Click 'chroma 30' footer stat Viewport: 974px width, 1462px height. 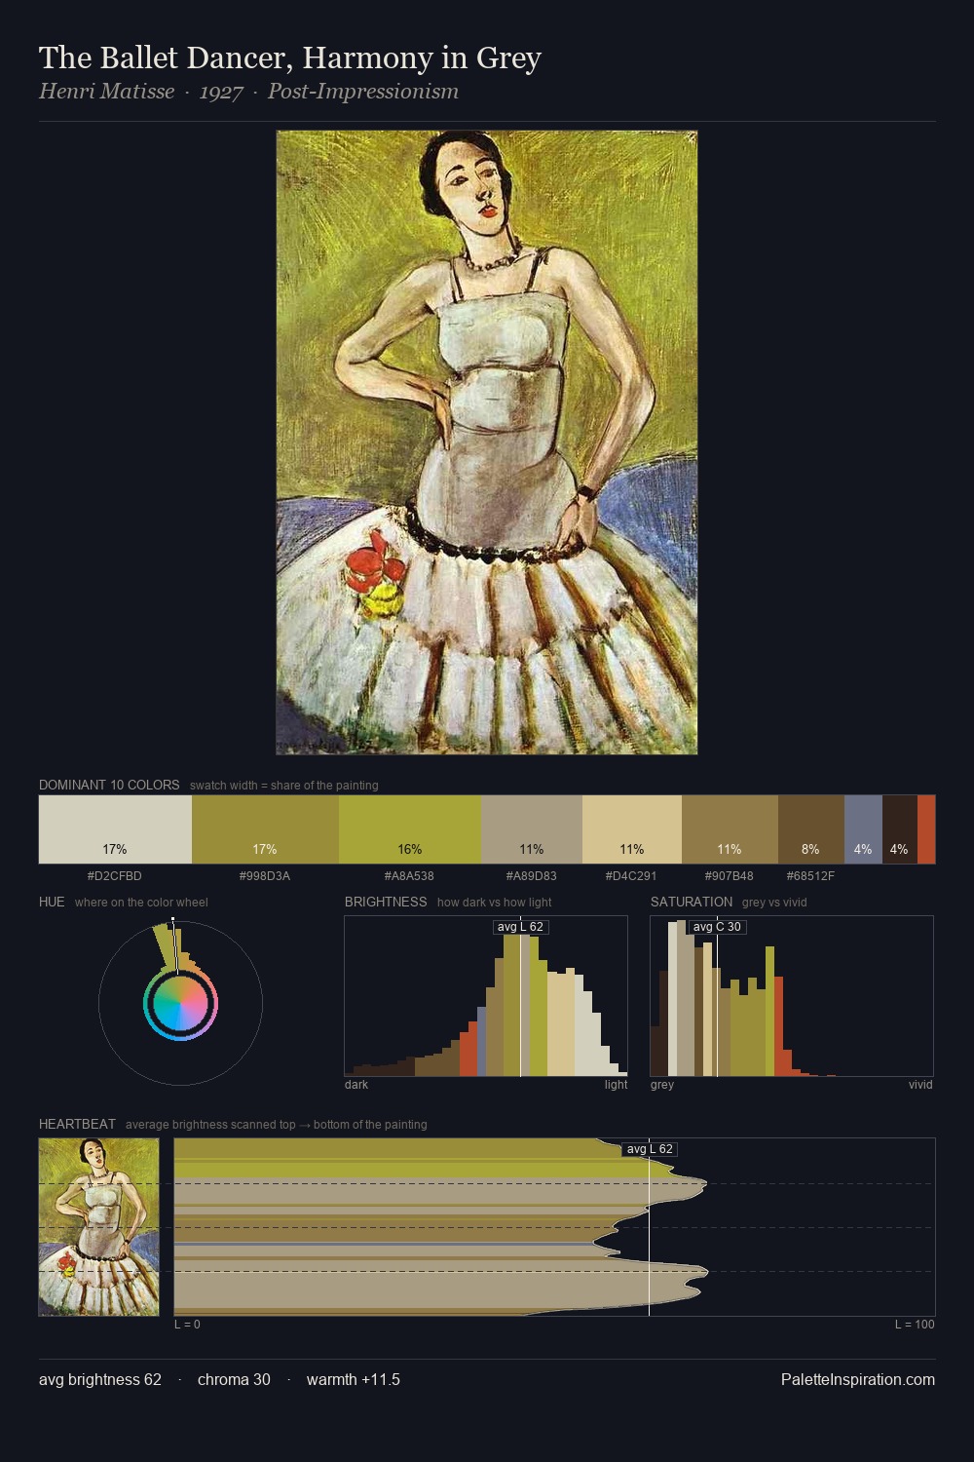click(x=234, y=1379)
